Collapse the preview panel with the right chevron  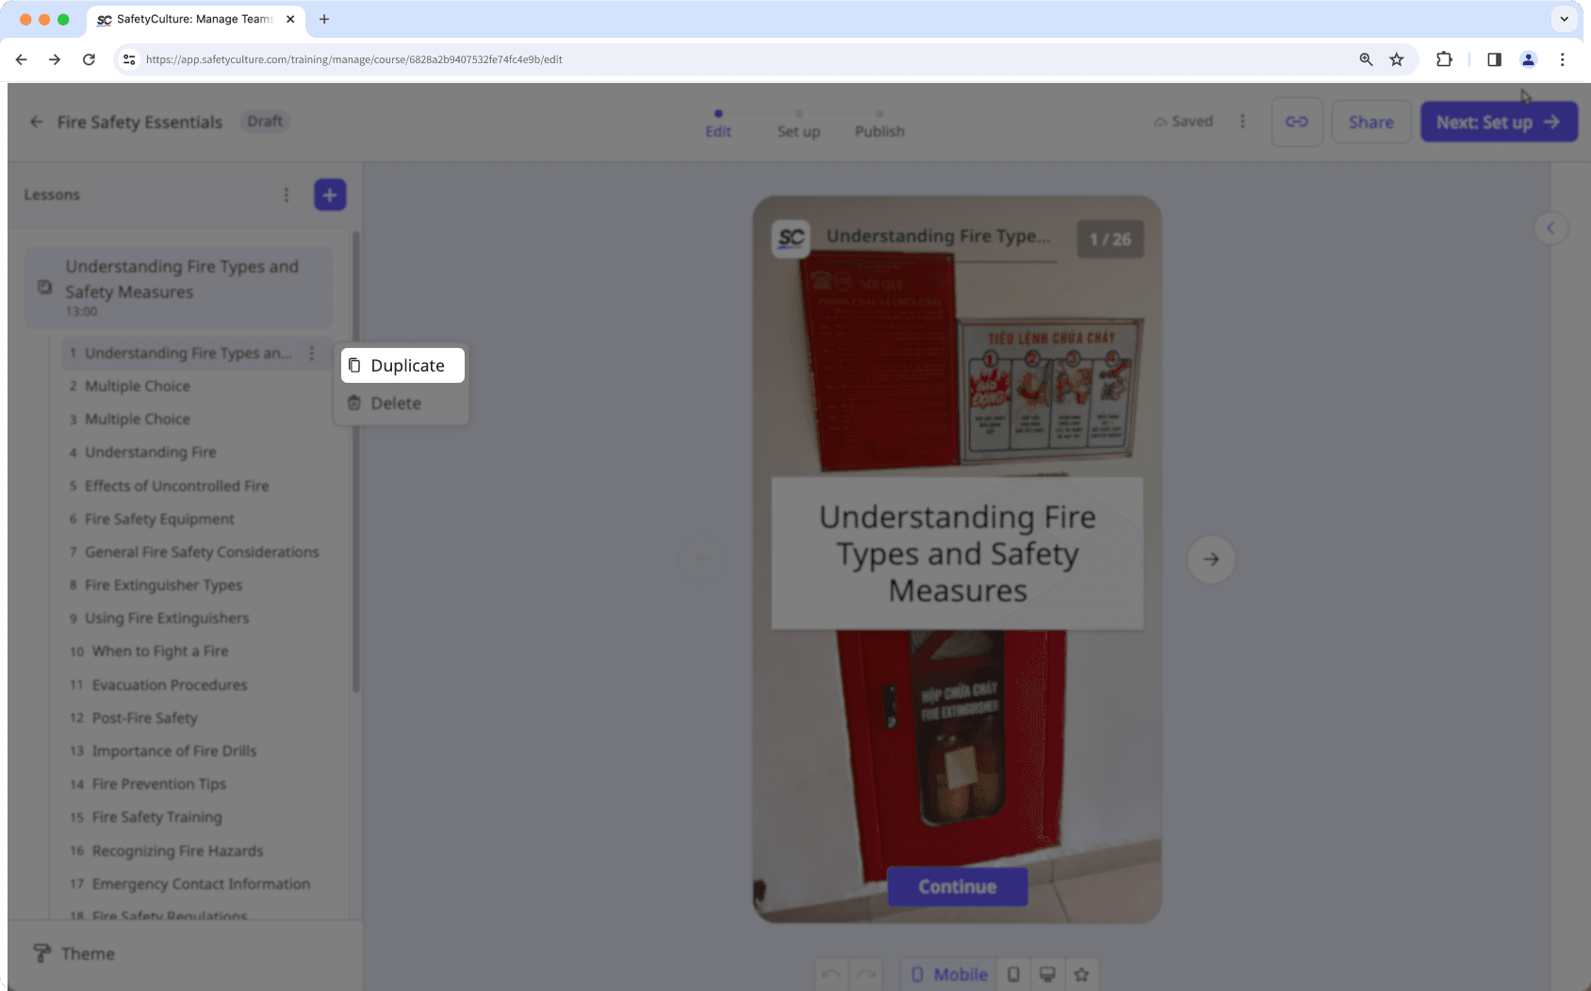[x=1550, y=227]
